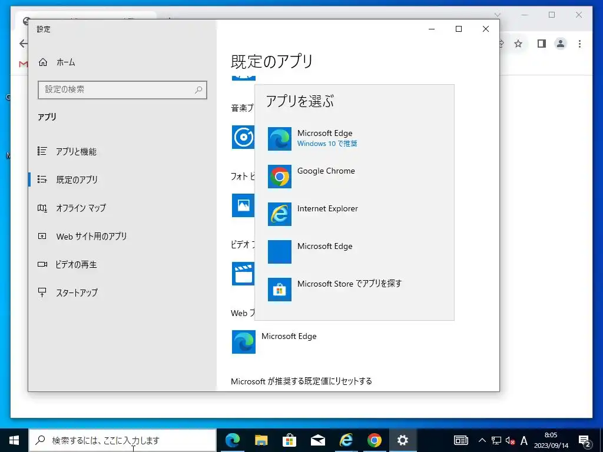Open Google Chrome from taskbar
Image resolution: width=603 pixels, height=452 pixels.
pos(374,440)
